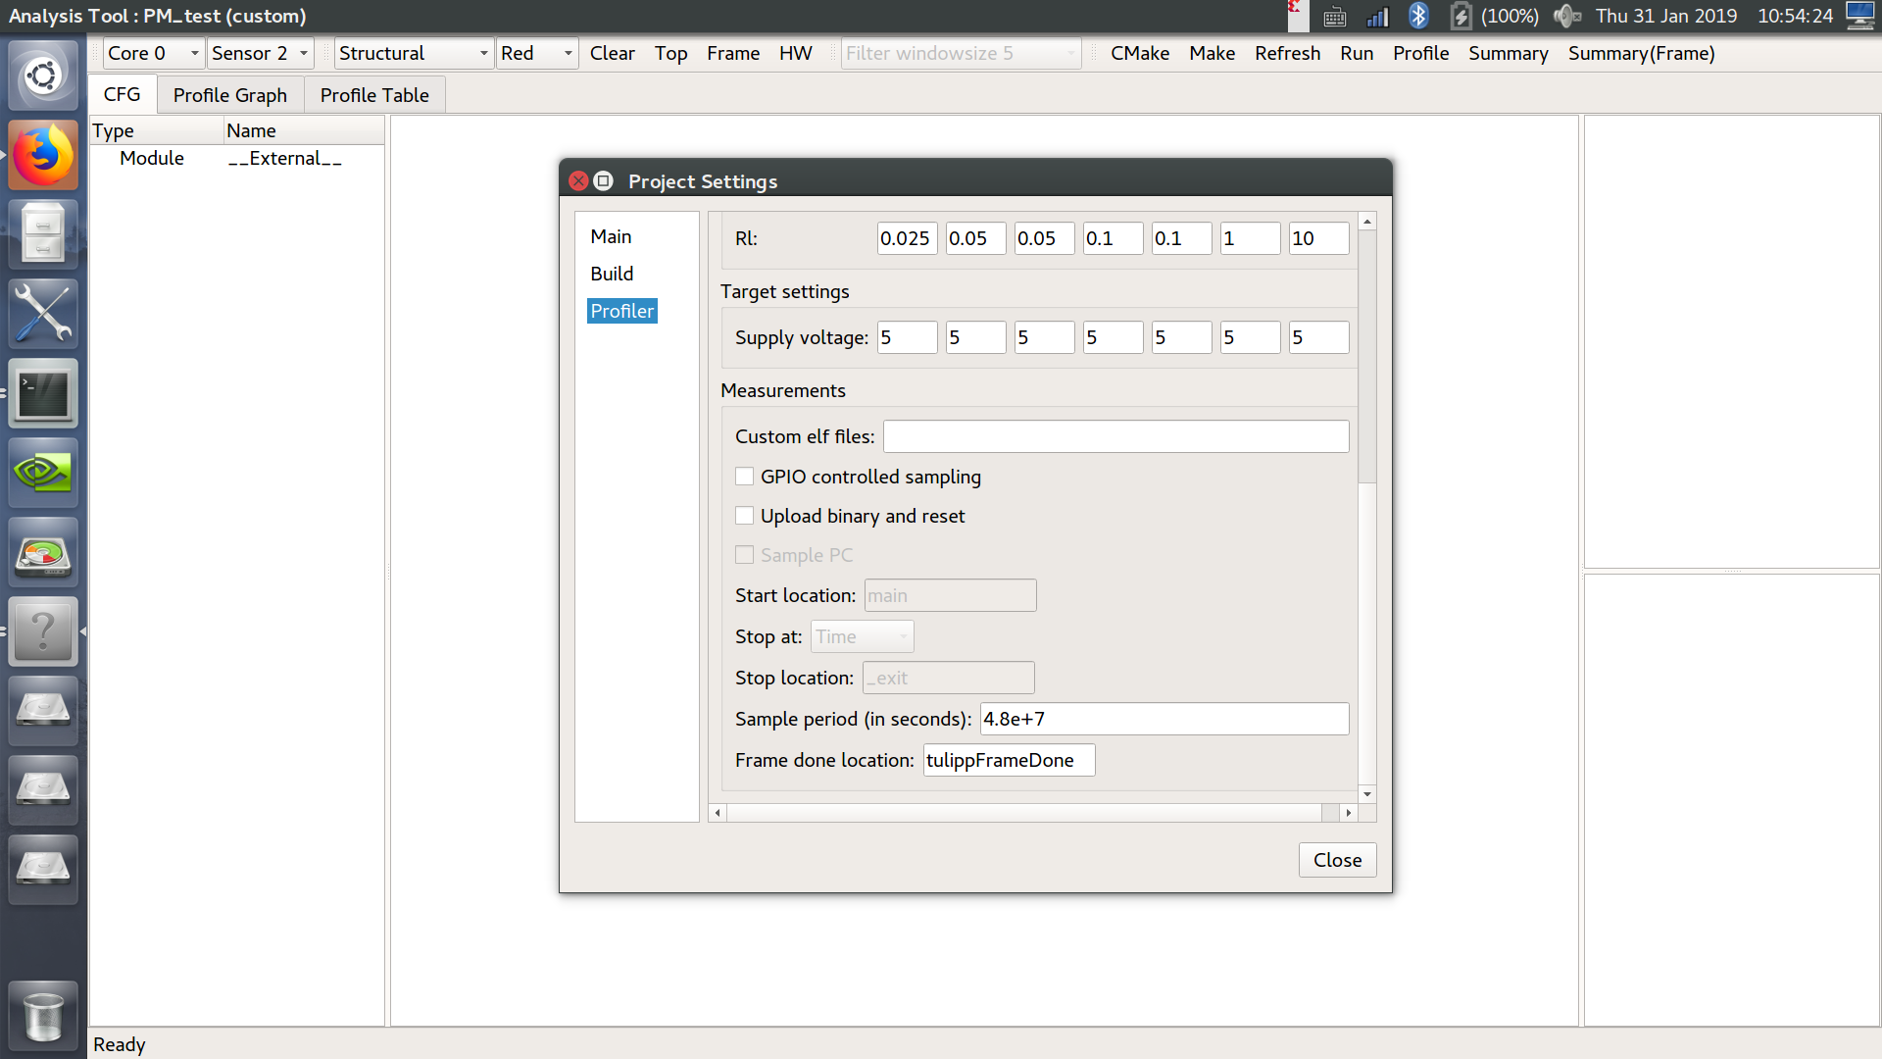Launch the Terminal from the dock
The image size is (1882, 1059).
[x=43, y=394]
